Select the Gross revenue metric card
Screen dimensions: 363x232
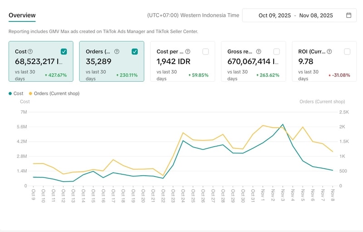[x=253, y=62]
